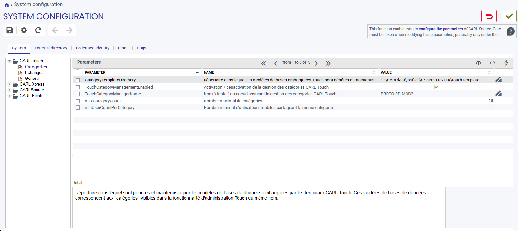Select the Echanges tree item

click(x=34, y=73)
